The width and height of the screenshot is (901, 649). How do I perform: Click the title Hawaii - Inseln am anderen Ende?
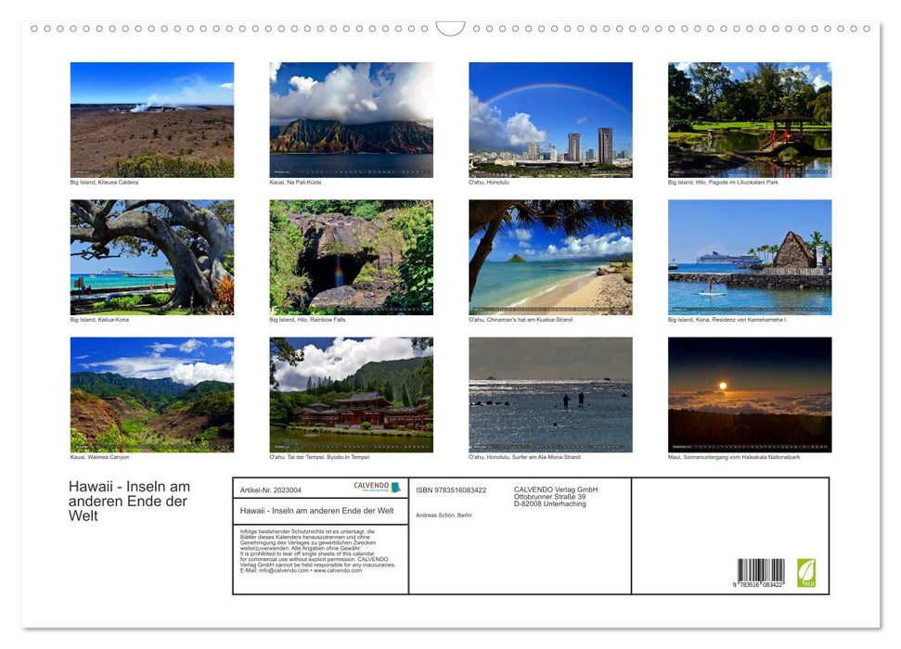point(317,511)
